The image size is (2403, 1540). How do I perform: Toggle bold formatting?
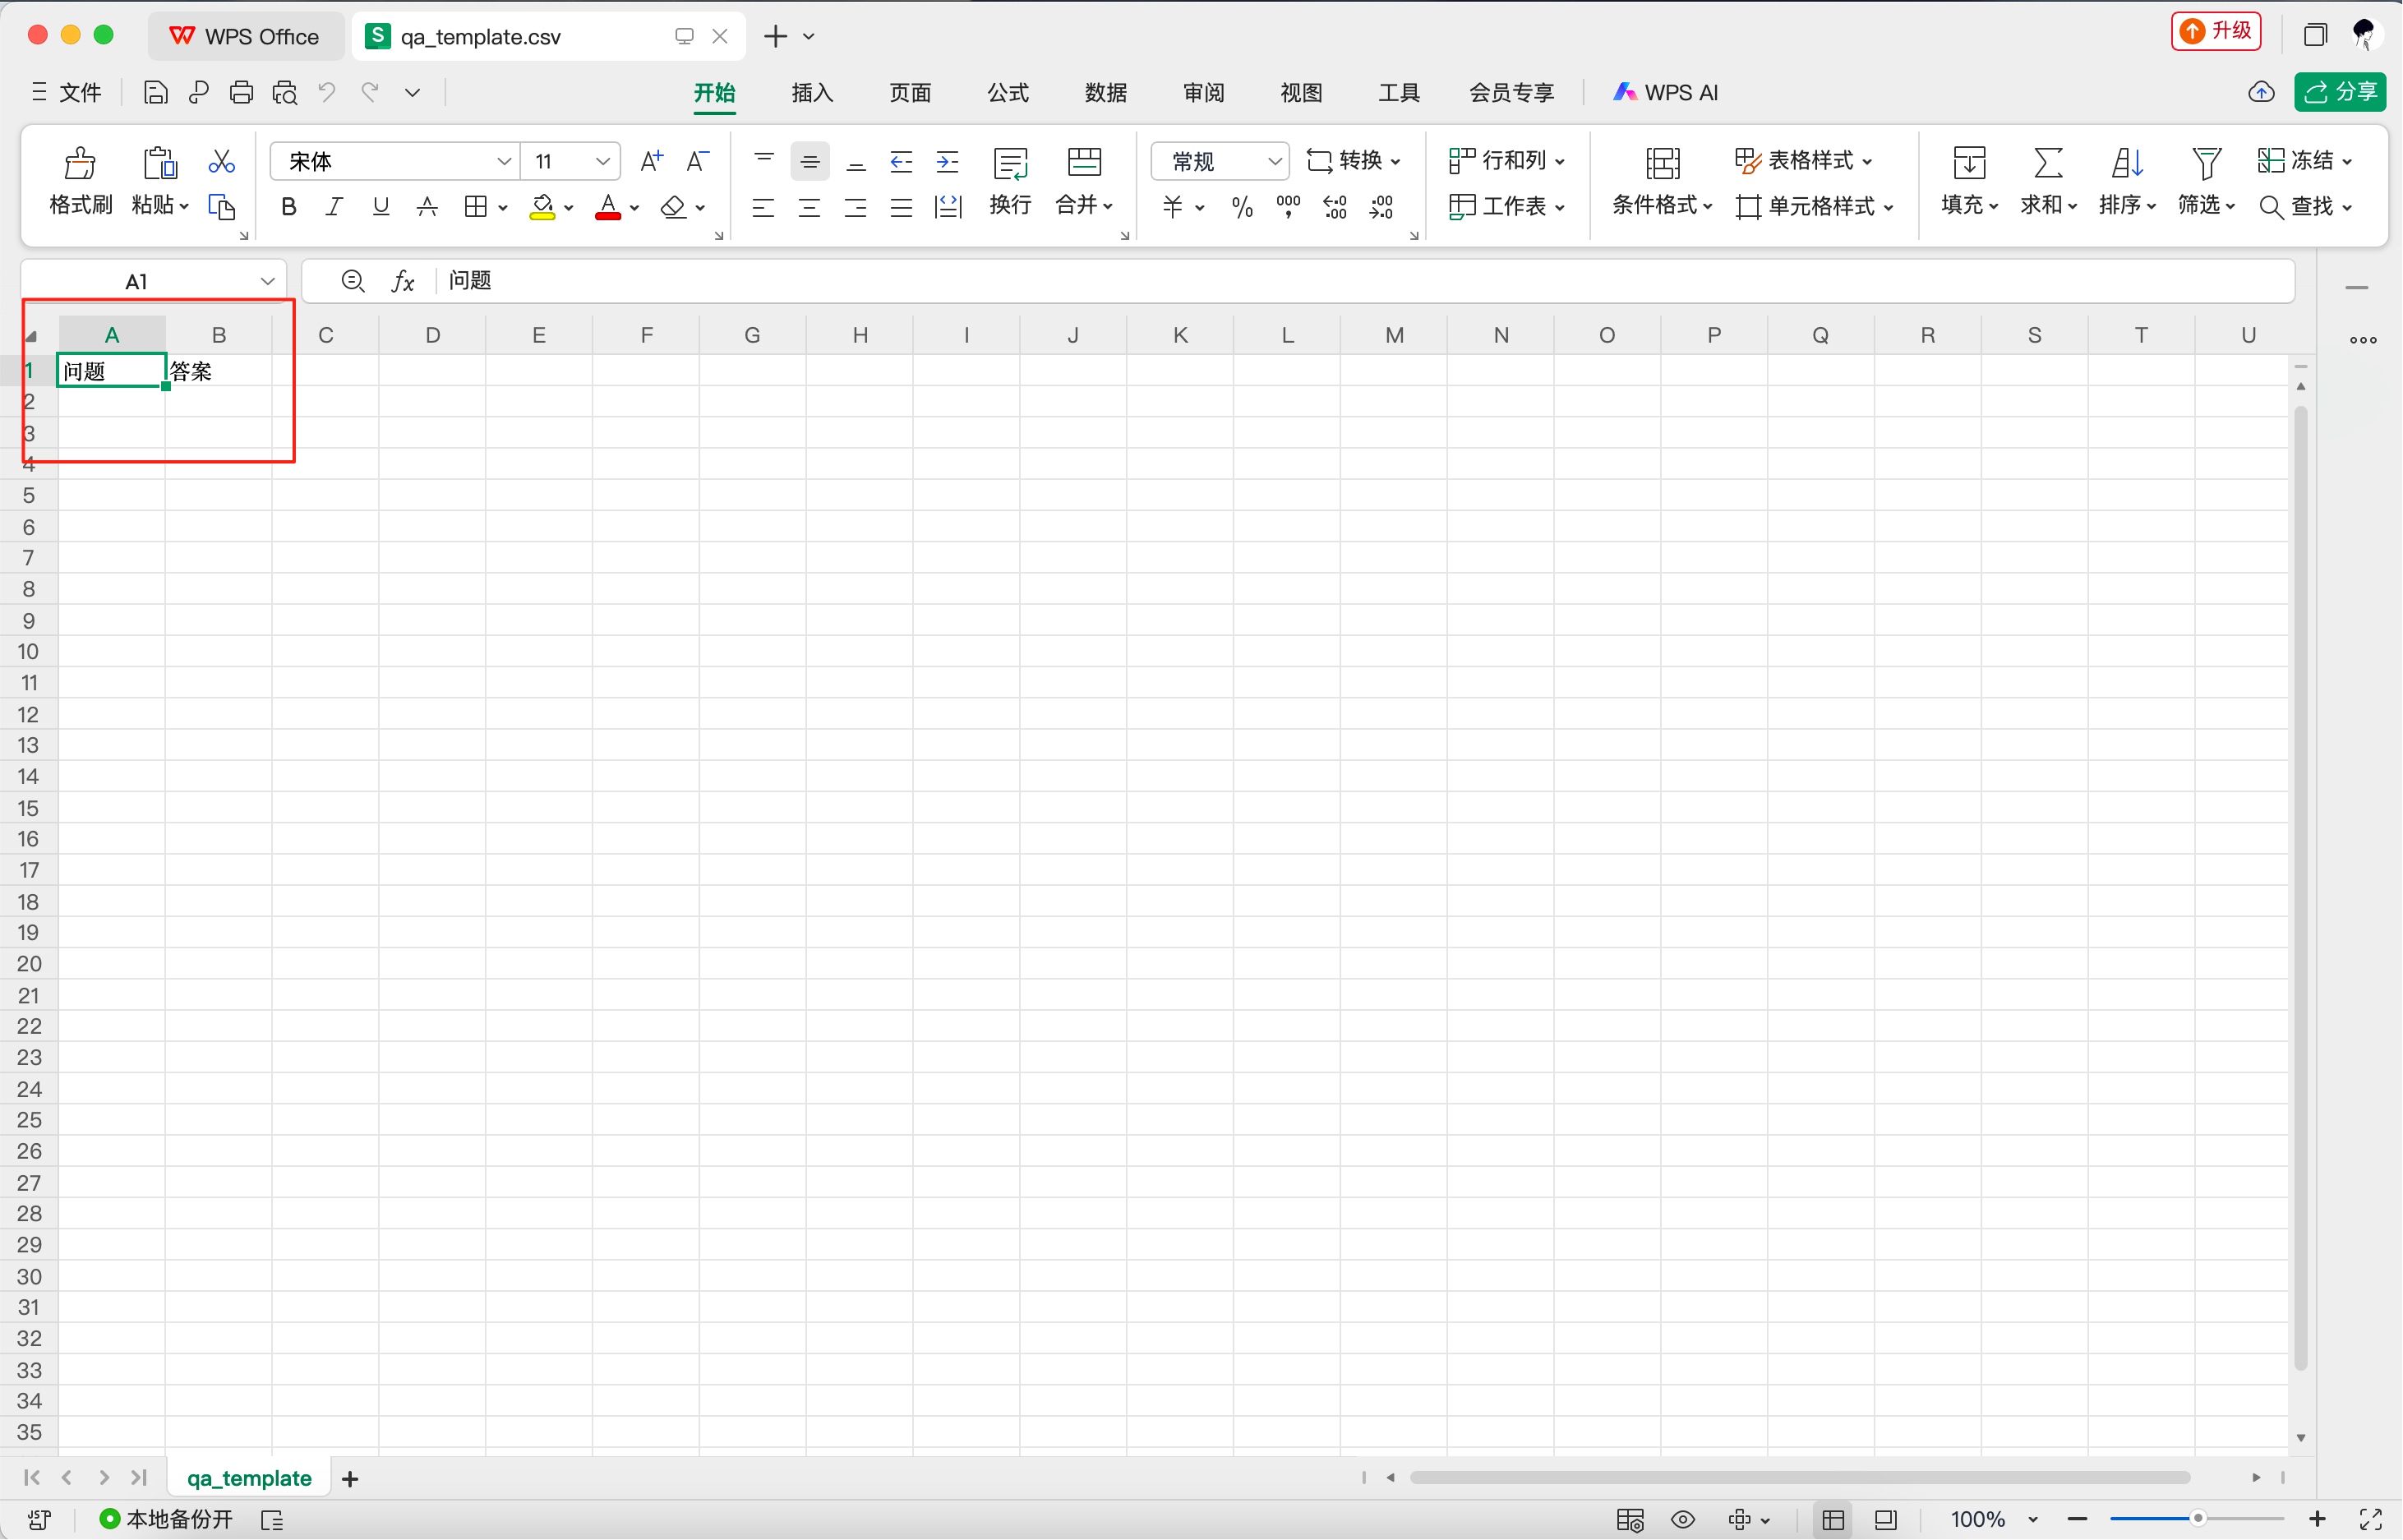[289, 207]
